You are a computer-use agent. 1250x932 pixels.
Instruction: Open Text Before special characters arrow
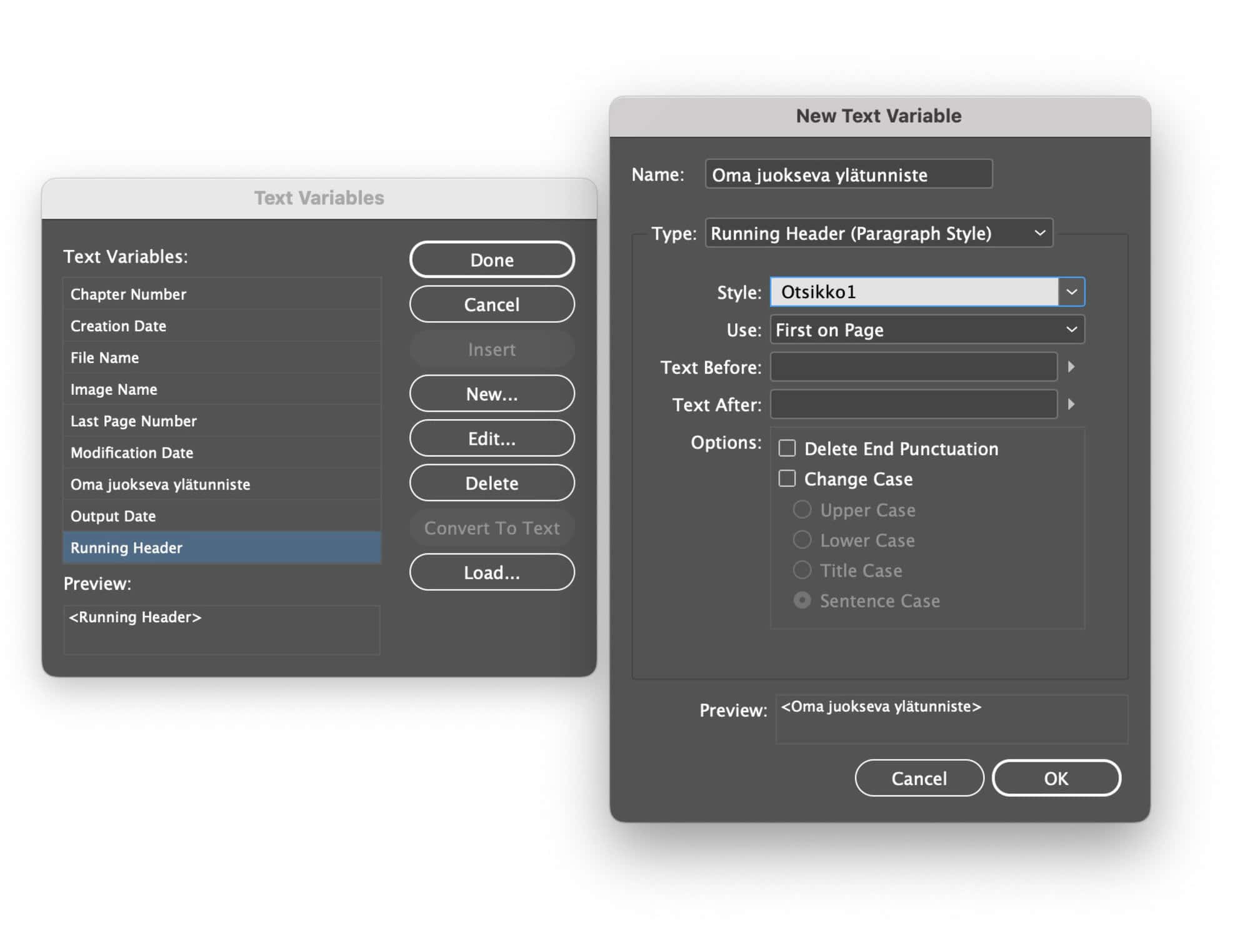(1071, 367)
